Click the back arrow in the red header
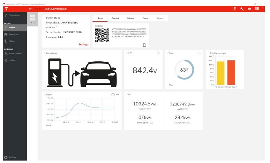Viewport: 270px width, 163px height. (x=31, y=8)
